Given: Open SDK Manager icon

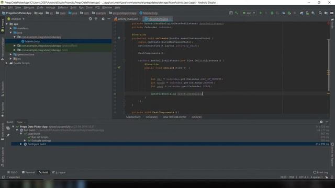Looking at the screenshot, I should click(313, 13).
